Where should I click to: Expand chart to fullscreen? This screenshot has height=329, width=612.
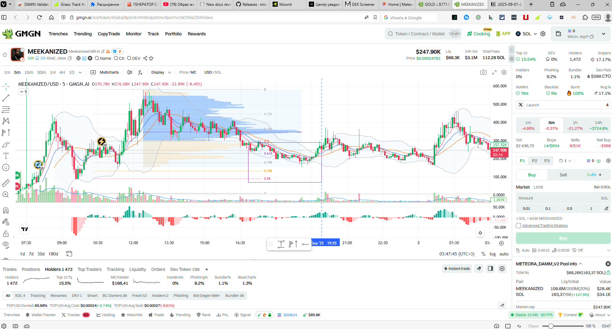click(494, 72)
